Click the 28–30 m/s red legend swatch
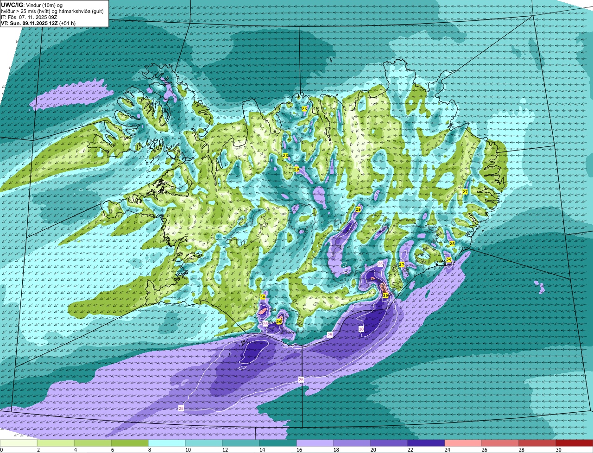The height and width of the screenshot is (453, 593). coord(537,443)
